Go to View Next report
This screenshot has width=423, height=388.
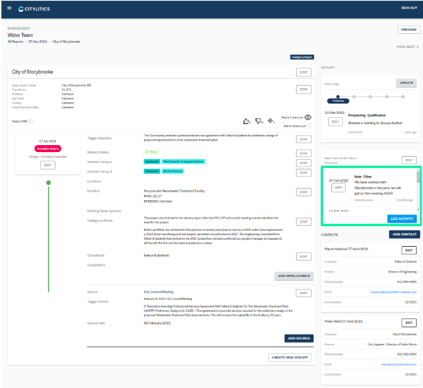pos(408,47)
